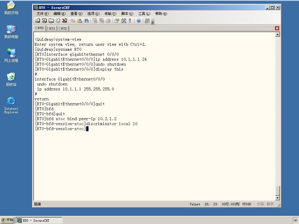299x224 pixels.
Task: Click the vertical scrollbar thumb
Action: [x=278, y=190]
